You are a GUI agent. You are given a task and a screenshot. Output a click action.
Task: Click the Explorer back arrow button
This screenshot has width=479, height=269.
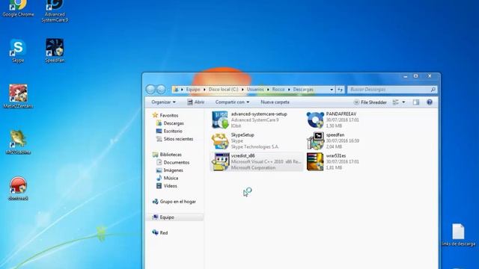(150, 90)
